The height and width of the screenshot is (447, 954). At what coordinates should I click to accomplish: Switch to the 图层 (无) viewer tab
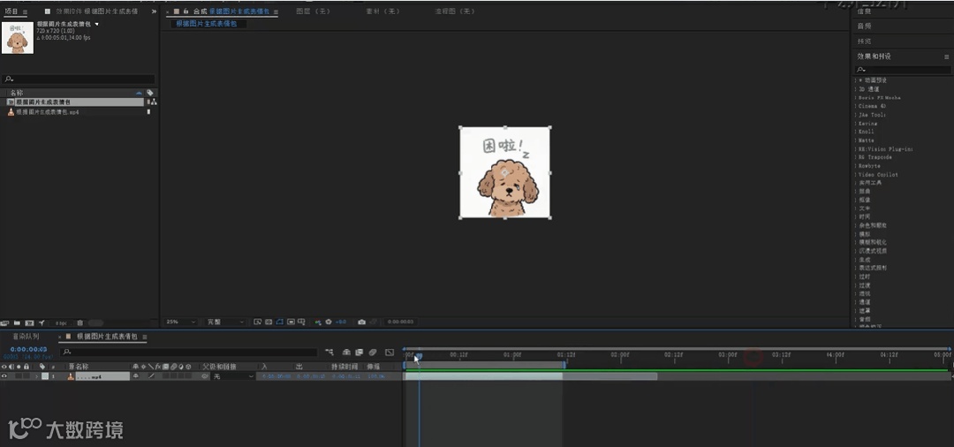[x=312, y=11]
